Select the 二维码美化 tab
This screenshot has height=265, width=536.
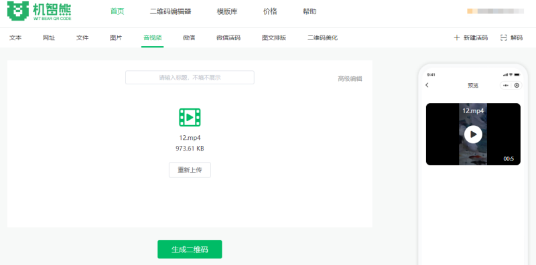coord(323,37)
